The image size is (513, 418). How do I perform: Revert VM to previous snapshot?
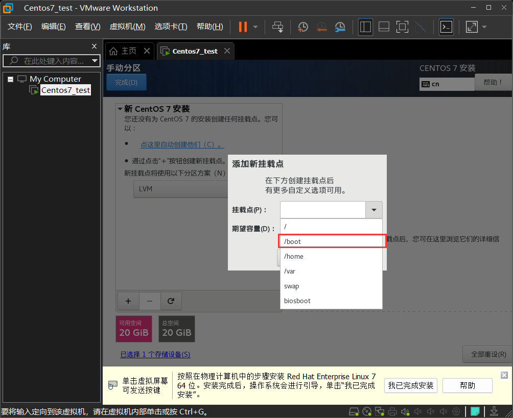321,27
